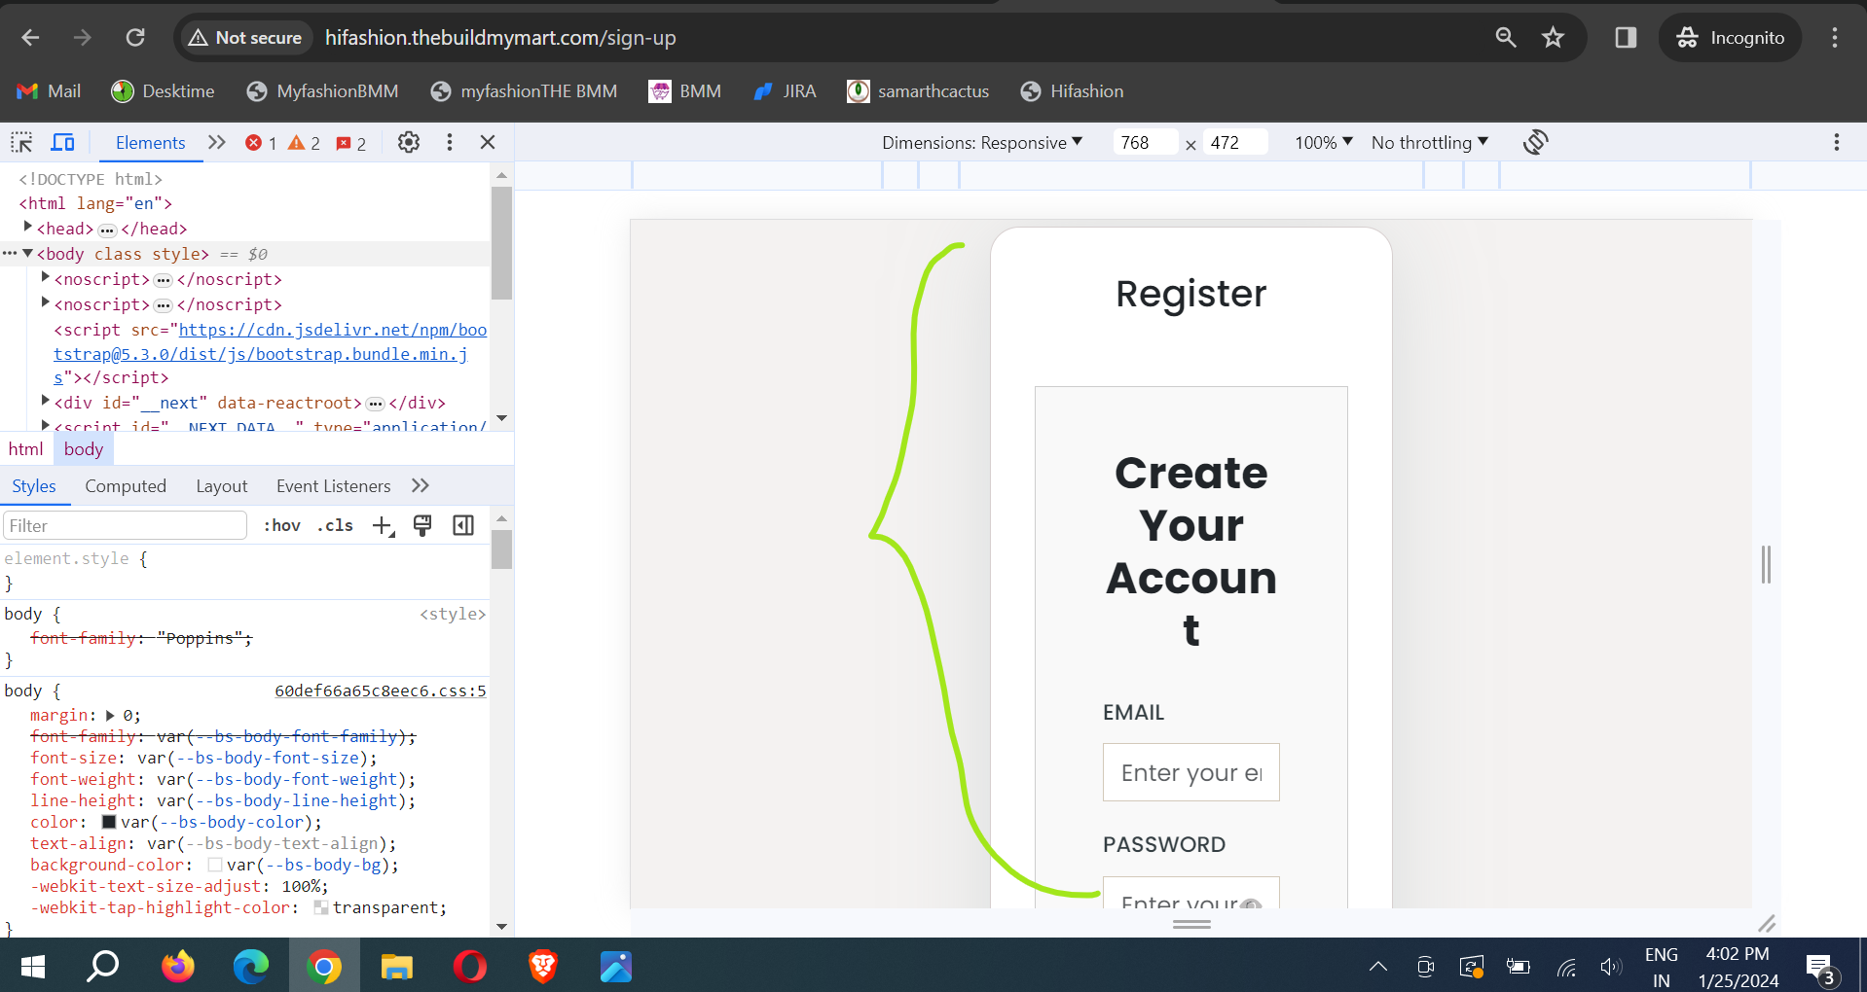Expand the div id __next node
This screenshot has height=992, width=1867.
click(46, 401)
